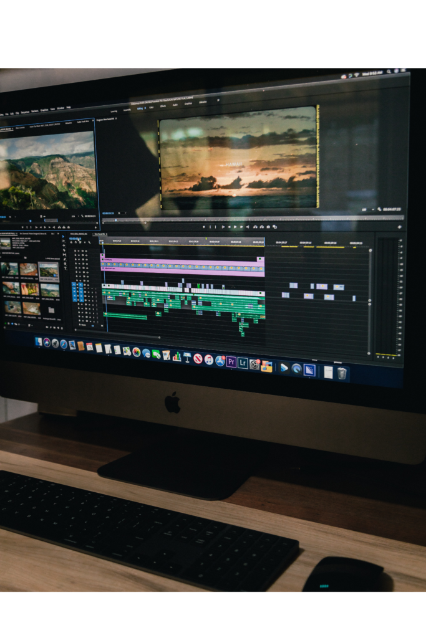
Task: Open Audio Track Mixer tab in Source panel
Action: click(x=82, y=121)
